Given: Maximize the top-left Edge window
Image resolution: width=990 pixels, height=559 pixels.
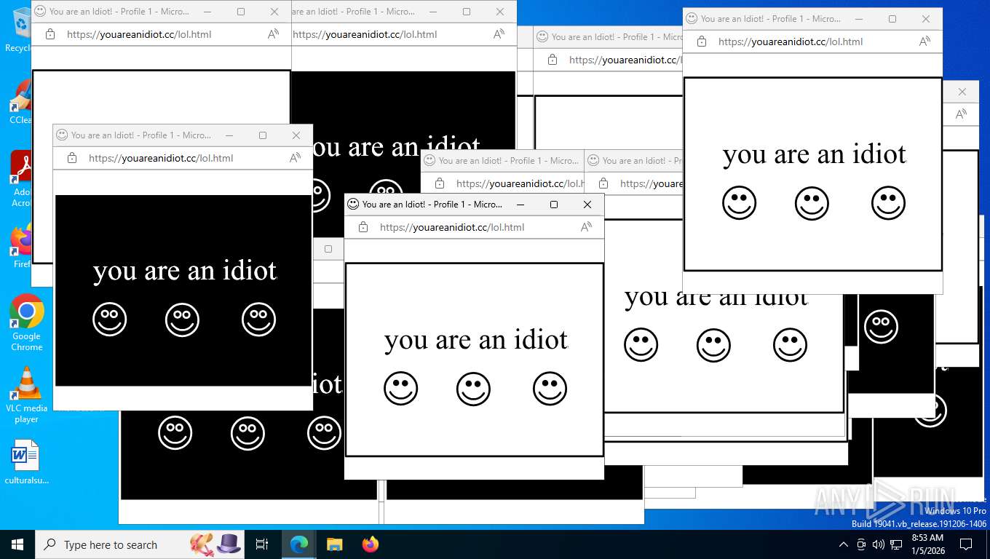Looking at the screenshot, I should (241, 12).
